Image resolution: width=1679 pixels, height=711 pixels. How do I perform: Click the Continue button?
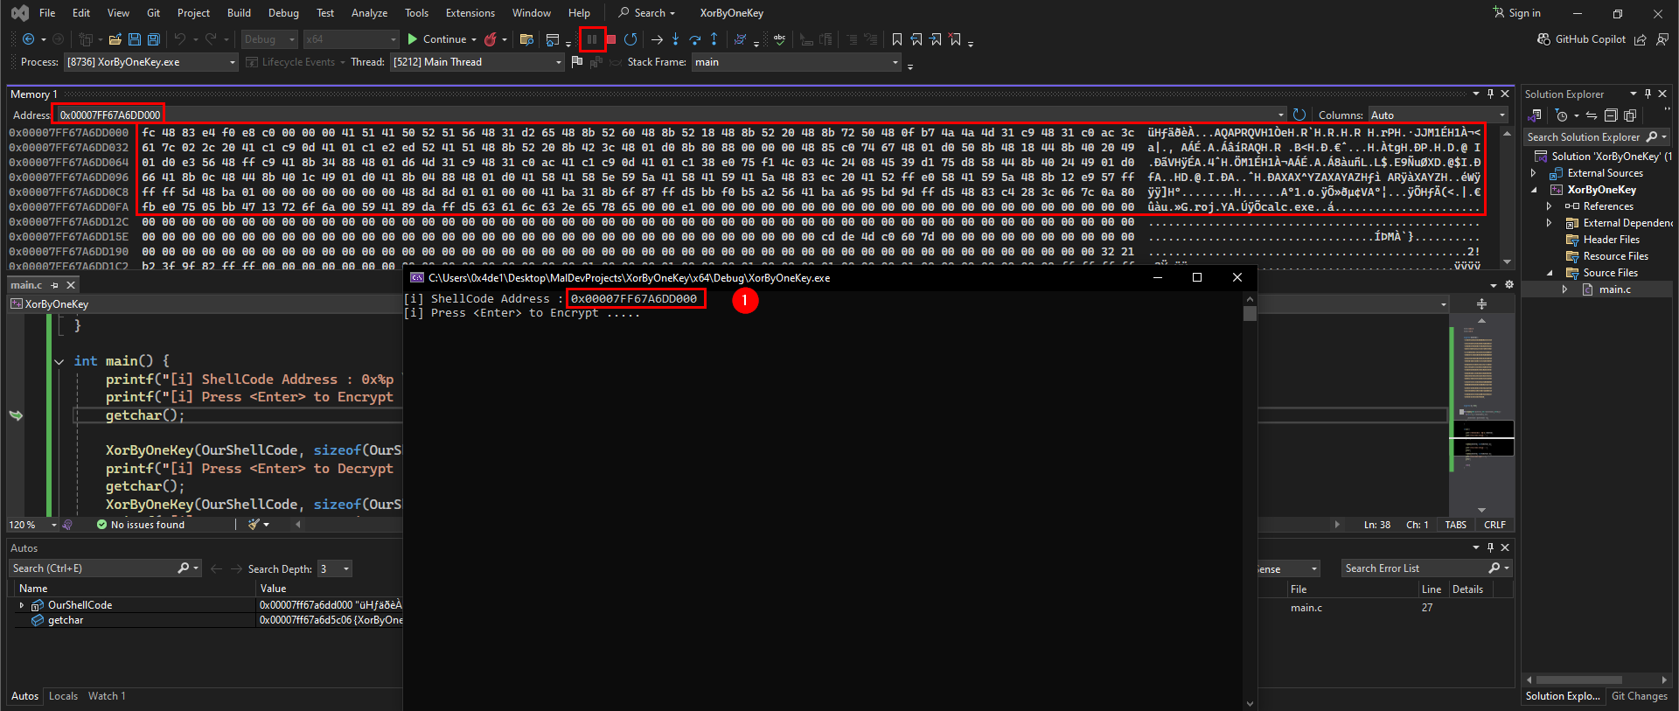(437, 39)
